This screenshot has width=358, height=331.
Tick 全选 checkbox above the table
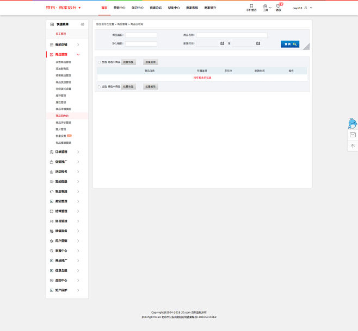pos(99,62)
